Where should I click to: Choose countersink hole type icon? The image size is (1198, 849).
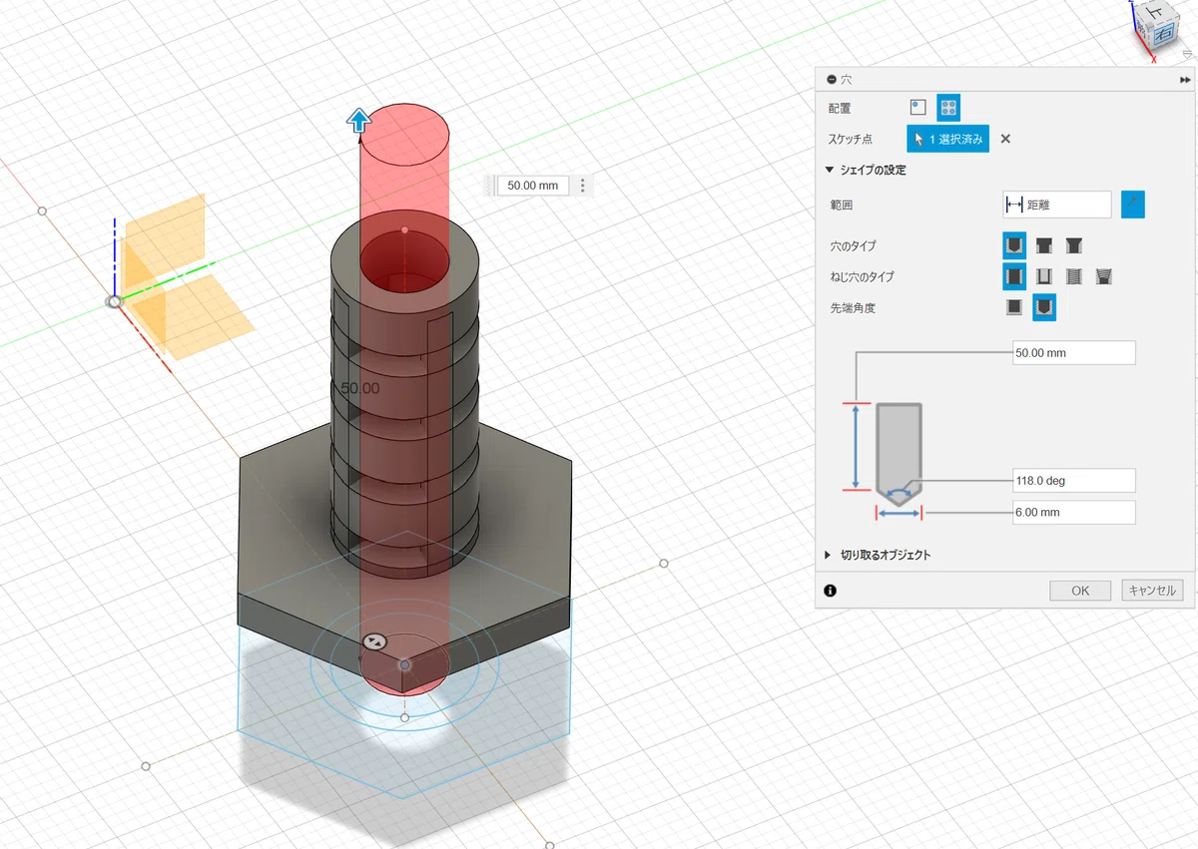[1074, 245]
